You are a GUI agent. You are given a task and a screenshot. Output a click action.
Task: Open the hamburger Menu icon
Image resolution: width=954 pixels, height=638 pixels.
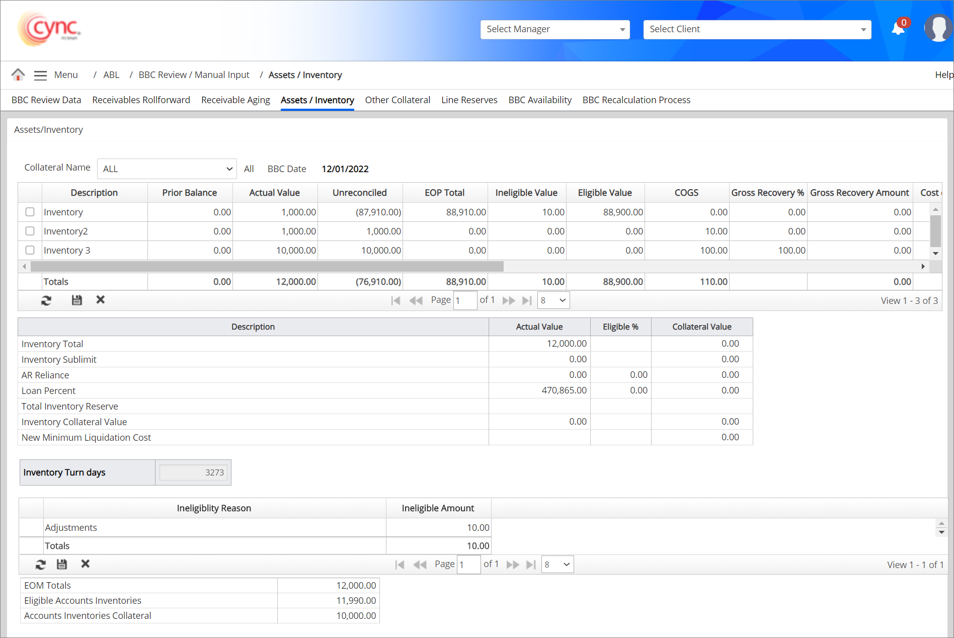(40, 75)
